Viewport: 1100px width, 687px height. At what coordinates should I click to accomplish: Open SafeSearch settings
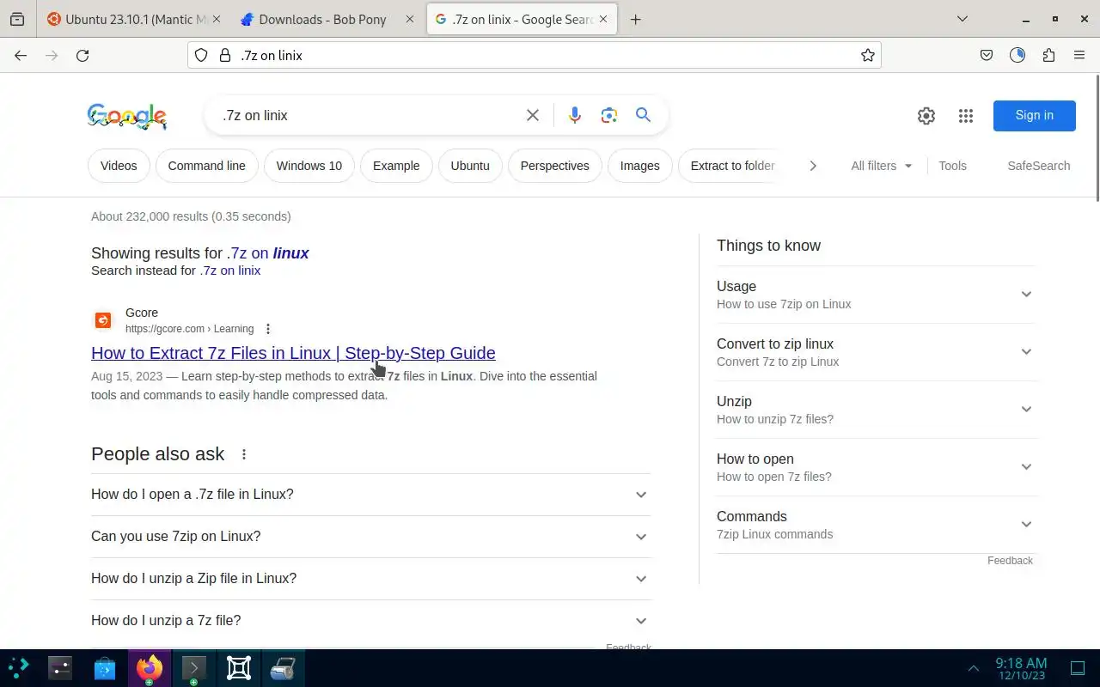coord(1039,166)
